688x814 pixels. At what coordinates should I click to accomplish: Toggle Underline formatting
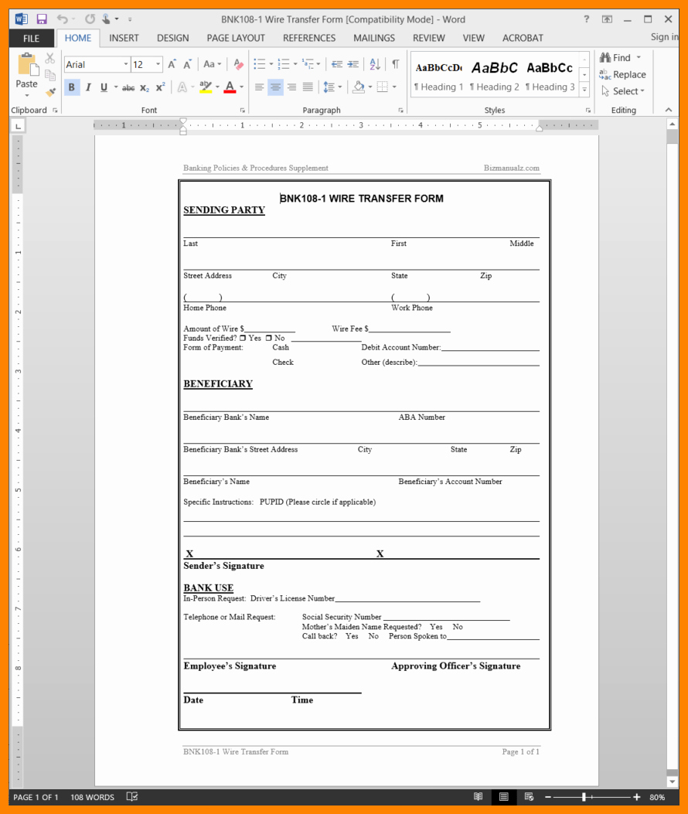[104, 87]
